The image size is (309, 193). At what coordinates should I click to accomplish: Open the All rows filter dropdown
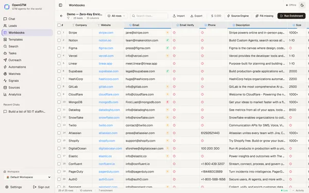pos(116,16)
